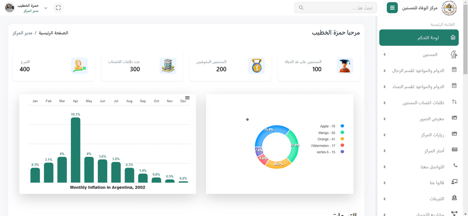Click calendar icon for قسم الرجال
This screenshot has height=216, width=468.
454,70
